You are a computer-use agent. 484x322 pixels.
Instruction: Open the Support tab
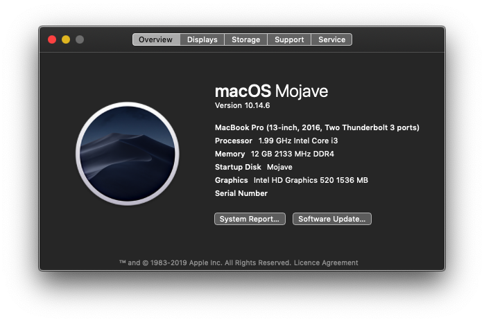click(x=289, y=39)
